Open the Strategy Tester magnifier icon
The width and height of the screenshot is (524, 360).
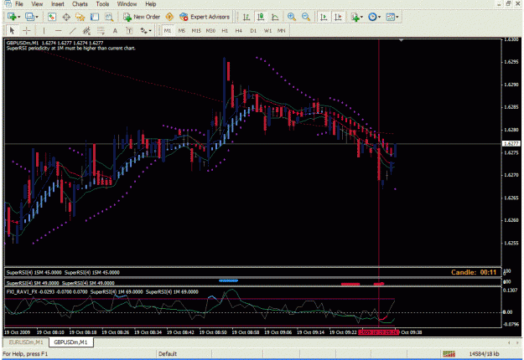pyautogui.click(x=109, y=17)
